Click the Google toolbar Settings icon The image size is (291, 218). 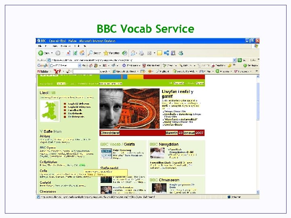pyautogui.click(x=245, y=65)
